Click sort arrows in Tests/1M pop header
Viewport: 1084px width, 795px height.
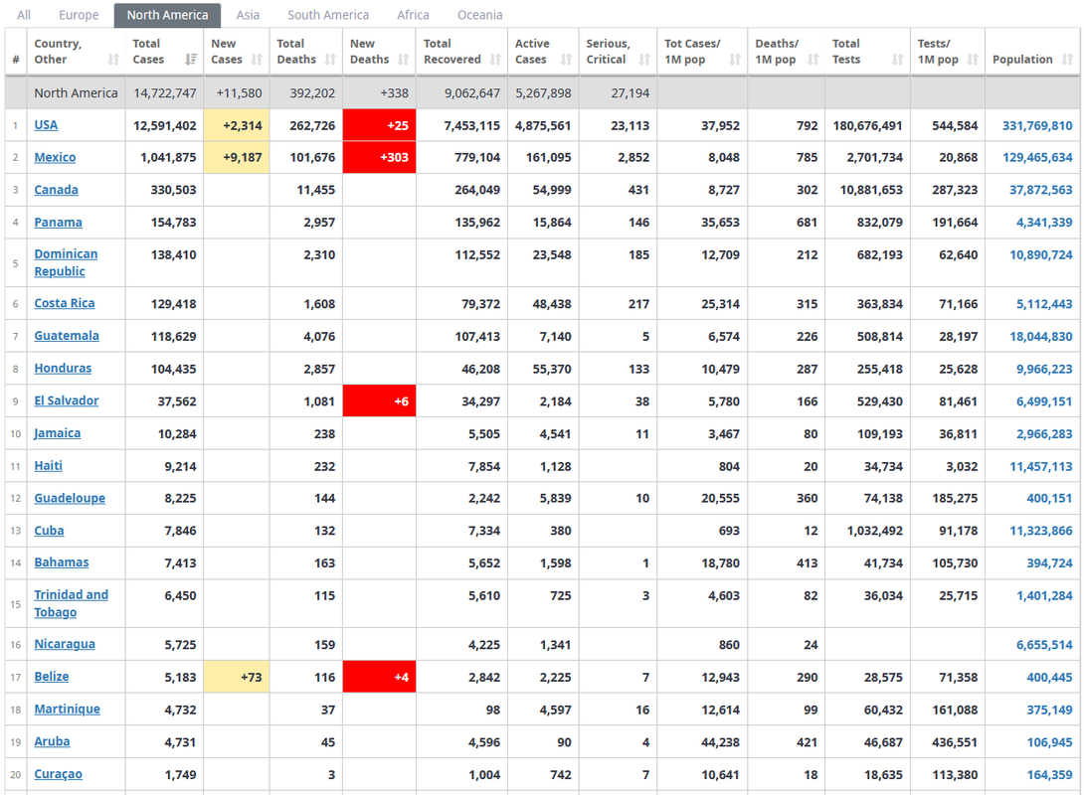pos(974,60)
